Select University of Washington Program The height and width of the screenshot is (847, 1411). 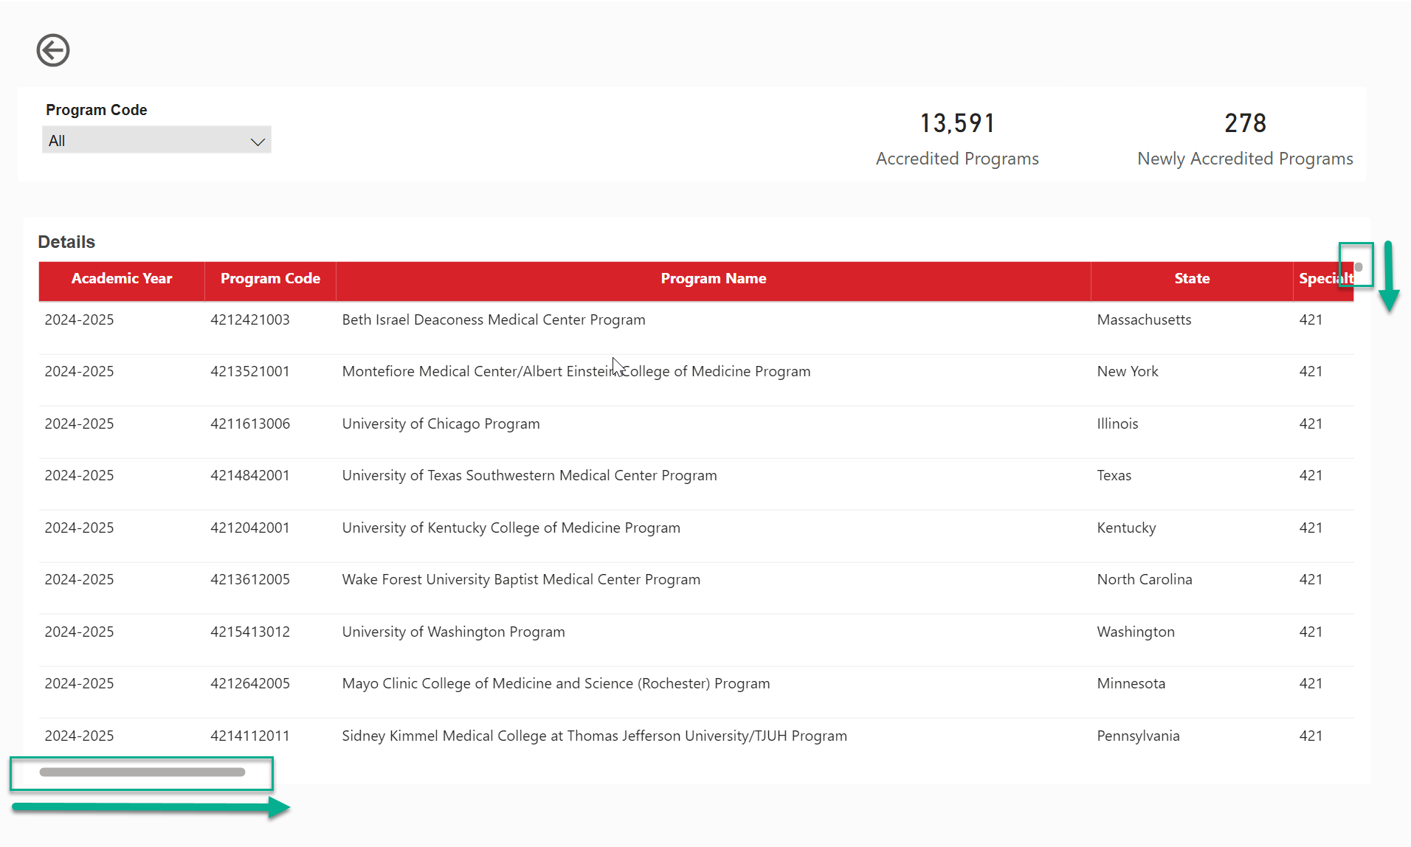pyautogui.click(x=453, y=632)
